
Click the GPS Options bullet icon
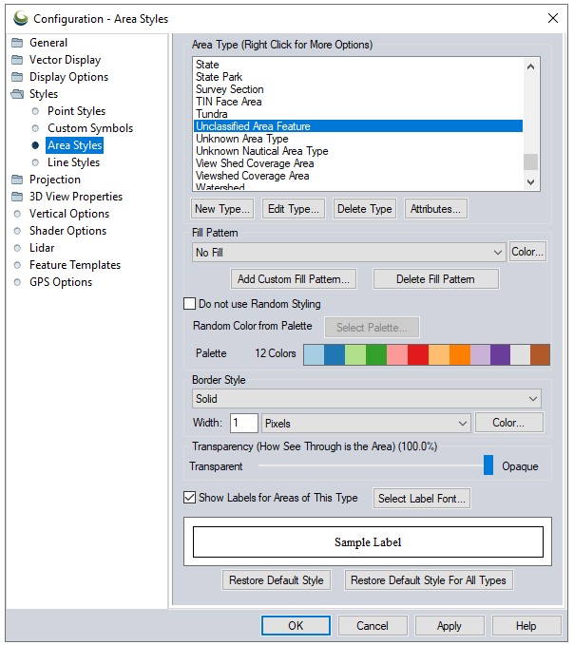click(x=16, y=282)
